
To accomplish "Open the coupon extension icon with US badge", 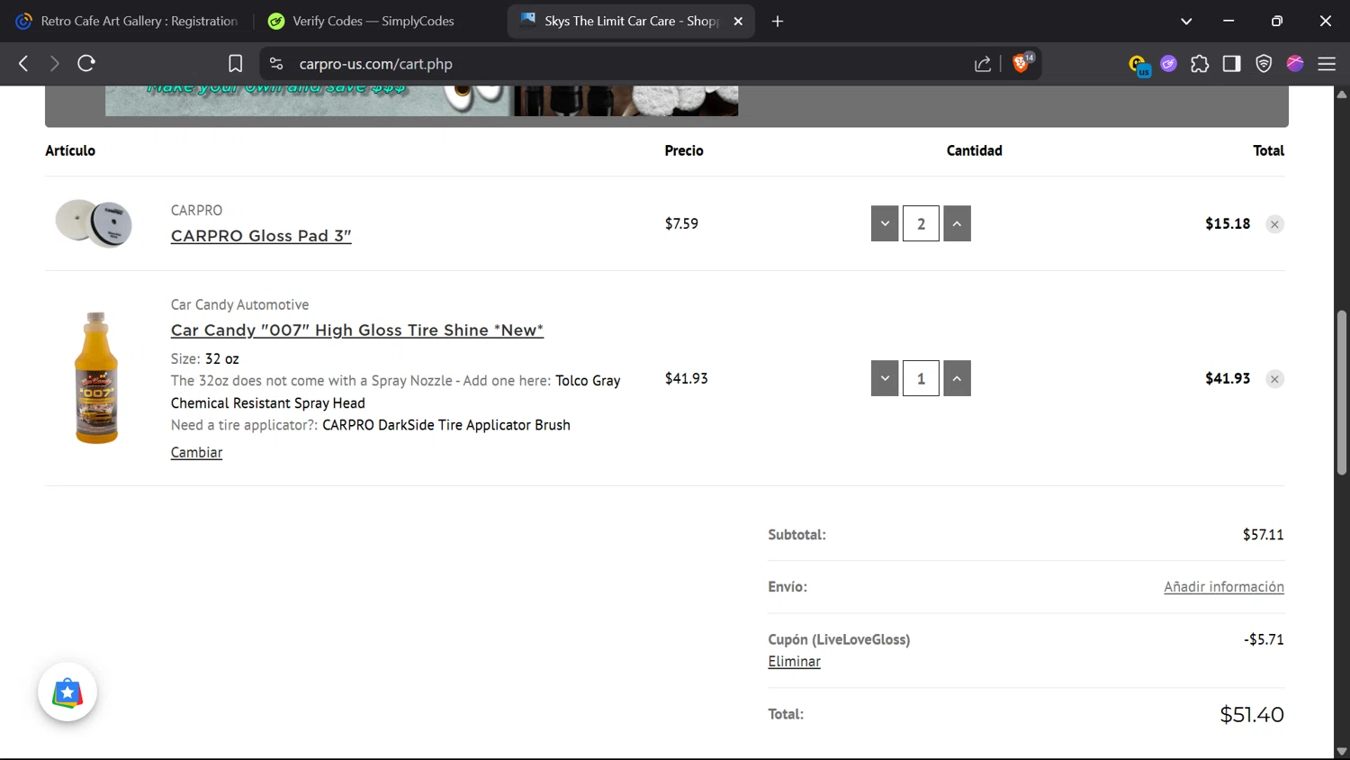I will pos(1139,65).
